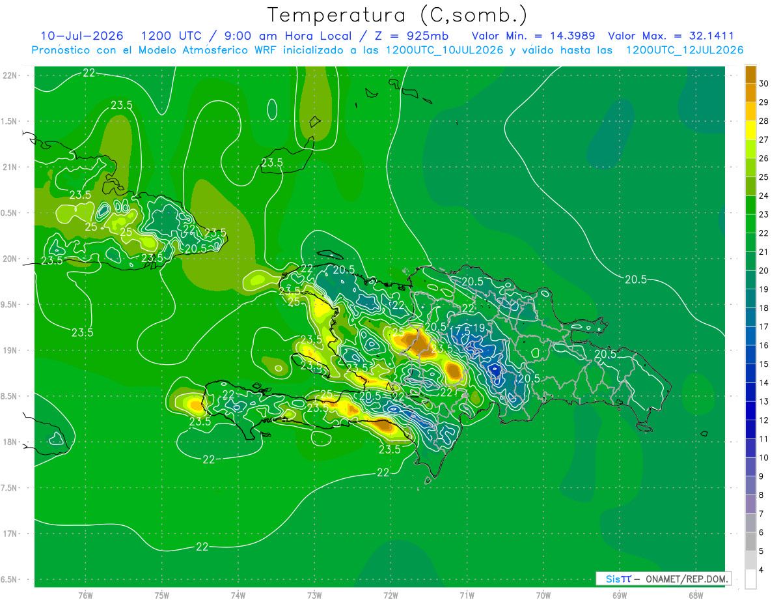
Task: Click the color scale label '12'
Action: pyautogui.click(x=765, y=420)
